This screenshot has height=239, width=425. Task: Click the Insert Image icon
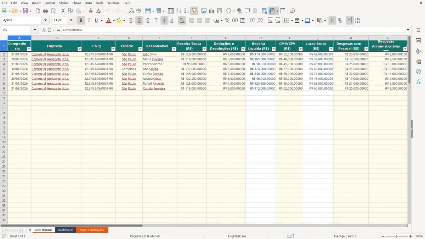pos(204,11)
